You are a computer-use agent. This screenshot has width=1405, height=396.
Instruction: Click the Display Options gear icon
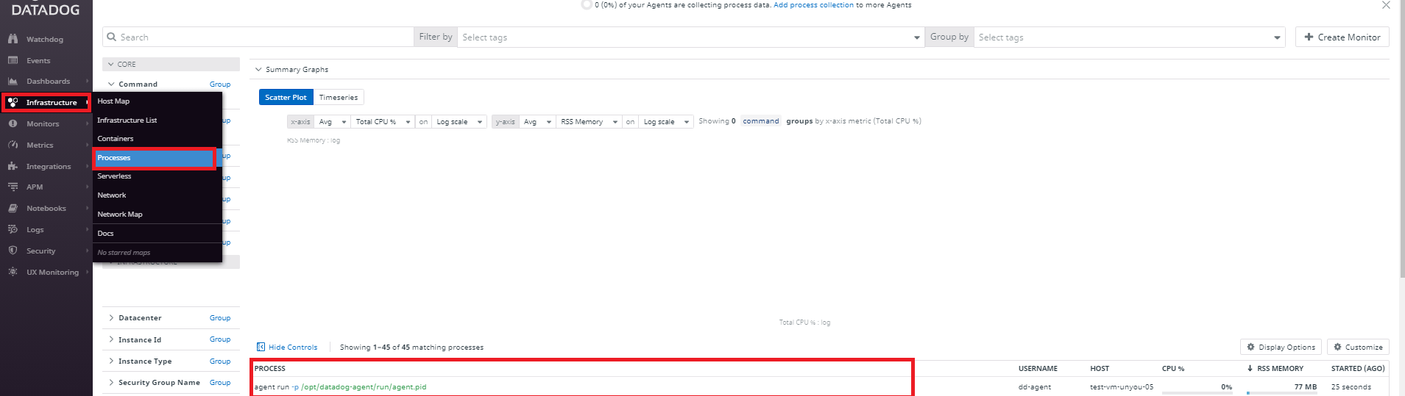tap(1250, 347)
